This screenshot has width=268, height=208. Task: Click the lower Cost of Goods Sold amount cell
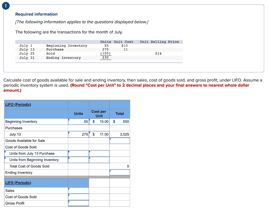(79, 197)
